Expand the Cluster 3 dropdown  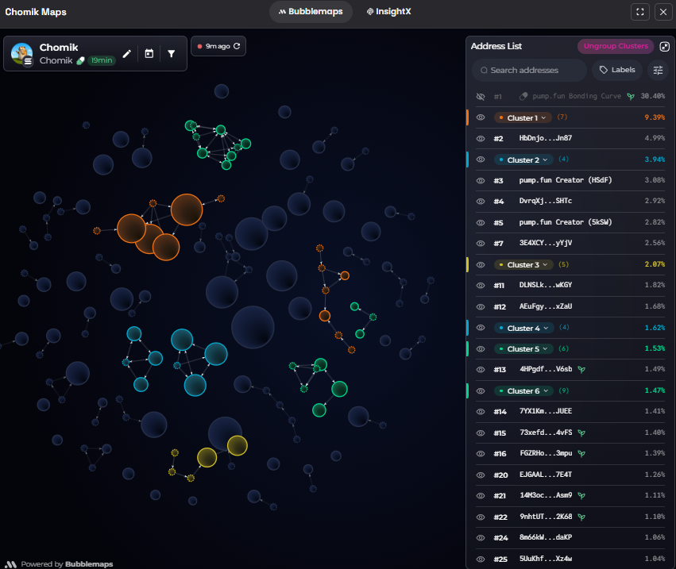(x=523, y=265)
